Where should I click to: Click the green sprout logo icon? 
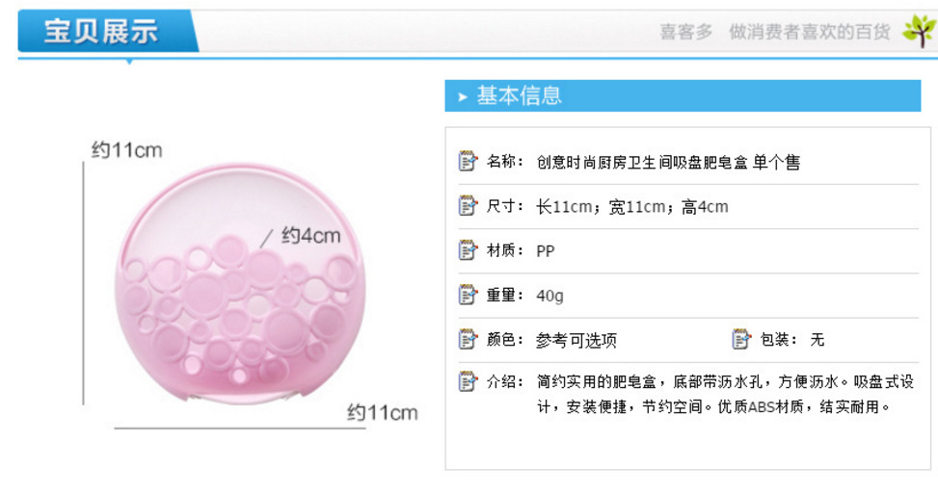point(918,31)
